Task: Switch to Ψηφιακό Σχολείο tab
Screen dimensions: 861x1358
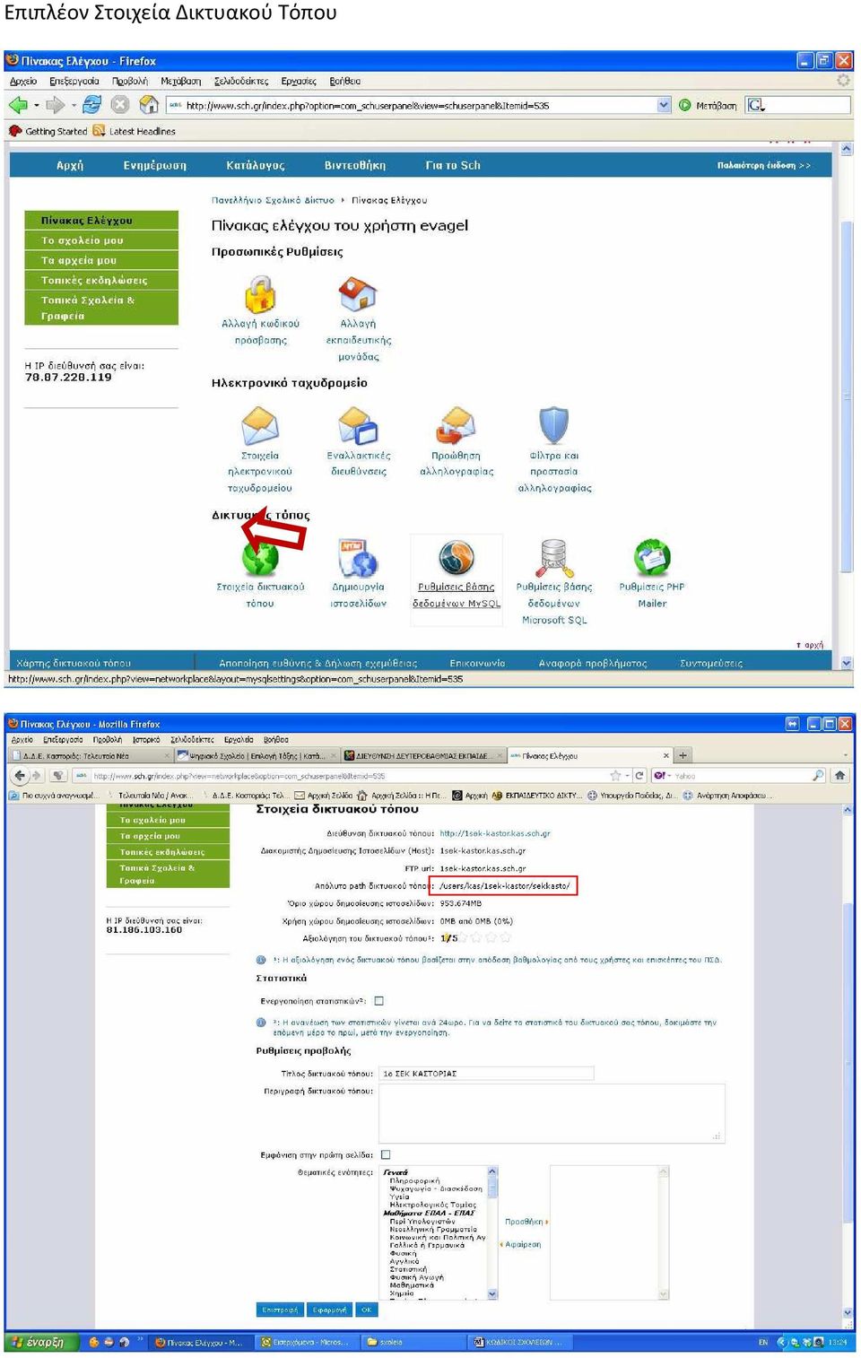Action: tap(257, 756)
